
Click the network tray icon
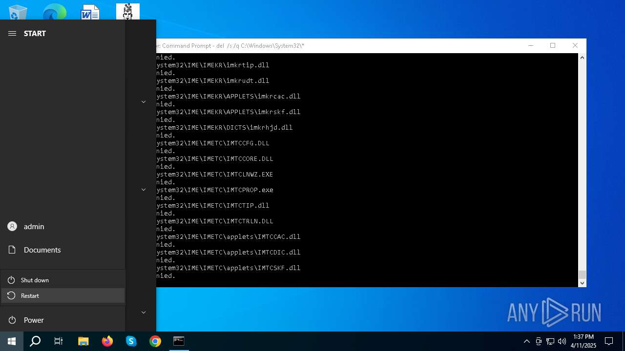[x=550, y=341]
